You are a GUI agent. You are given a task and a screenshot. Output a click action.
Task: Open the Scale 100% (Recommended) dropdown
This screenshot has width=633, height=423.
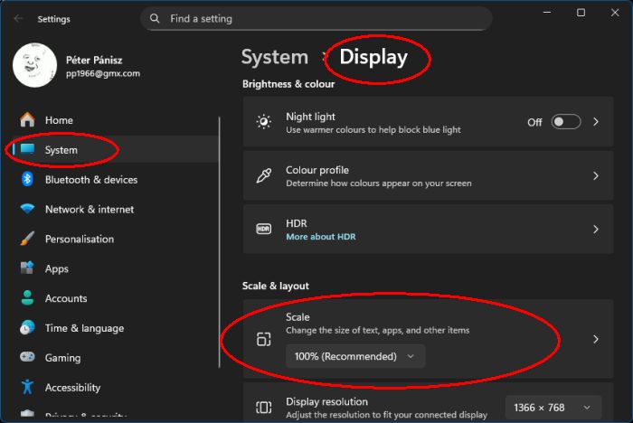[x=354, y=356]
